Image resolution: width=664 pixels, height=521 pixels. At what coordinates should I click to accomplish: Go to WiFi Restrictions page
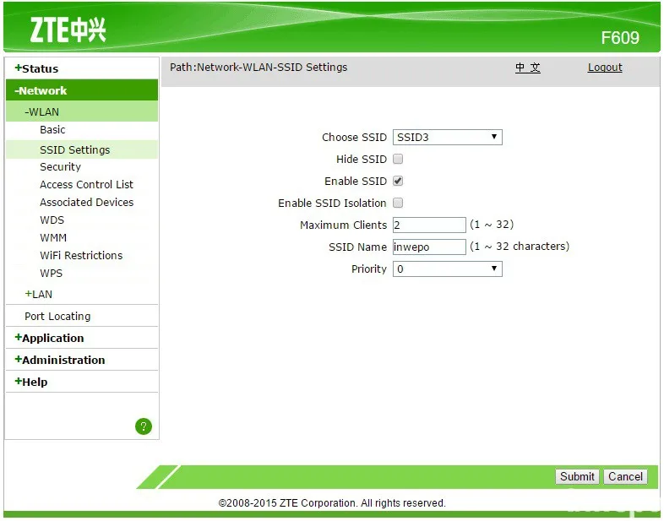[81, 256]
